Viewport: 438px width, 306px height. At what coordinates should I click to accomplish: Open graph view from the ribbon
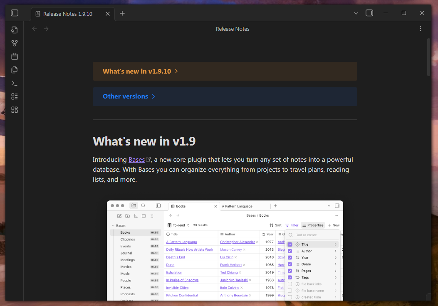[x=15, y=43]
